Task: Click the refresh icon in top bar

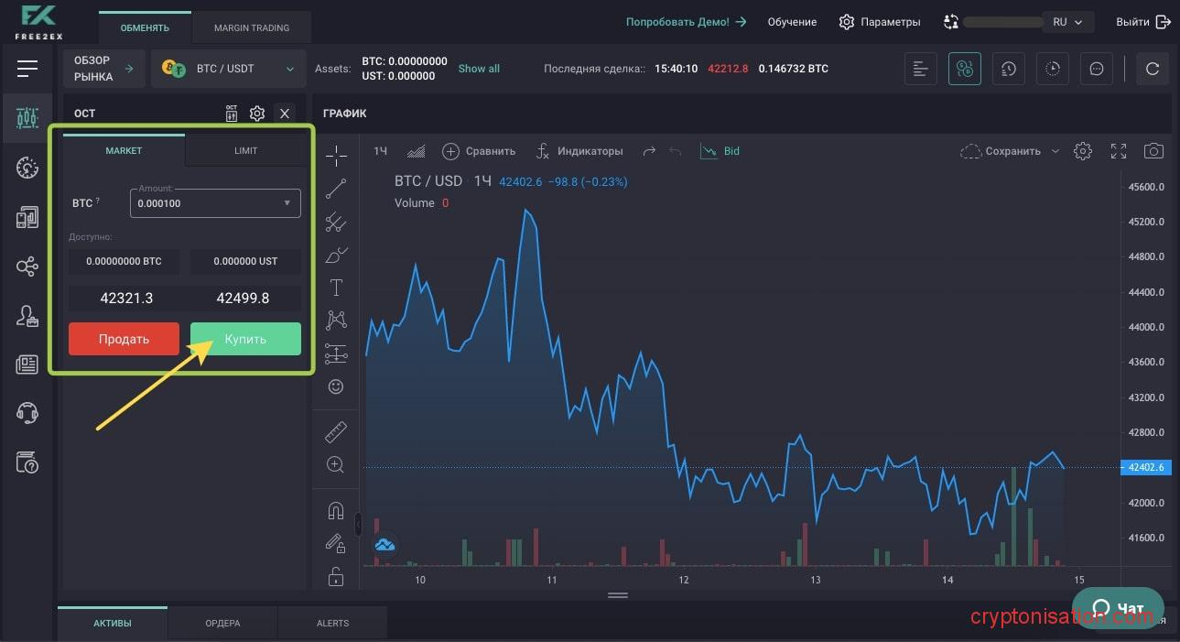Action: point(1153,69)
